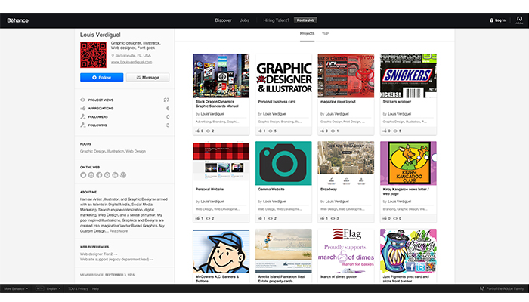
Task: Open the Behance home logo
Action: 18,20
